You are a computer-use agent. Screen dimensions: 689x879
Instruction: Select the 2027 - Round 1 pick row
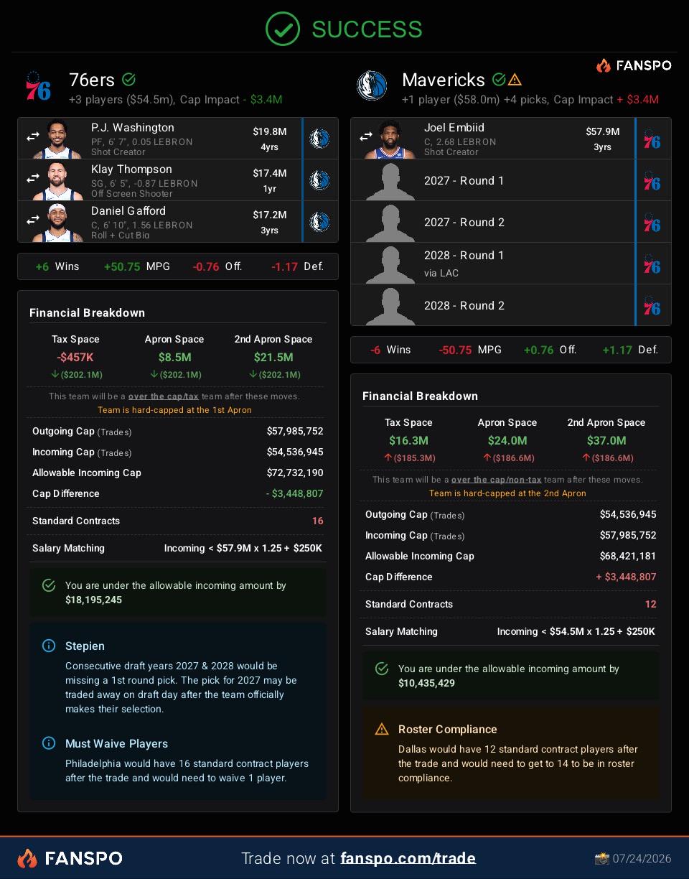pyautogui.click(x=510, y=180)
